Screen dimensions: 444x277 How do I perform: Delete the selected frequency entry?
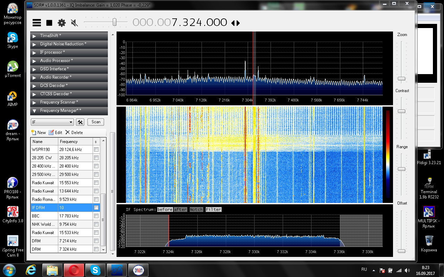(74, 132)
